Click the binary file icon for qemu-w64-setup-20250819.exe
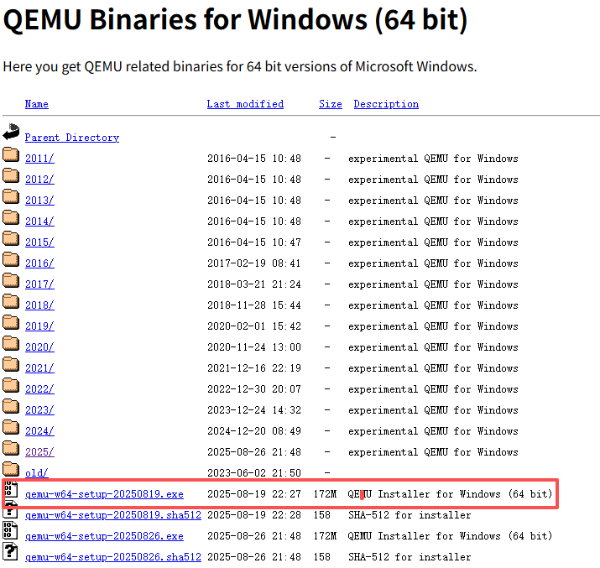The width and height of the screenshot is (600, 568). 11,490
